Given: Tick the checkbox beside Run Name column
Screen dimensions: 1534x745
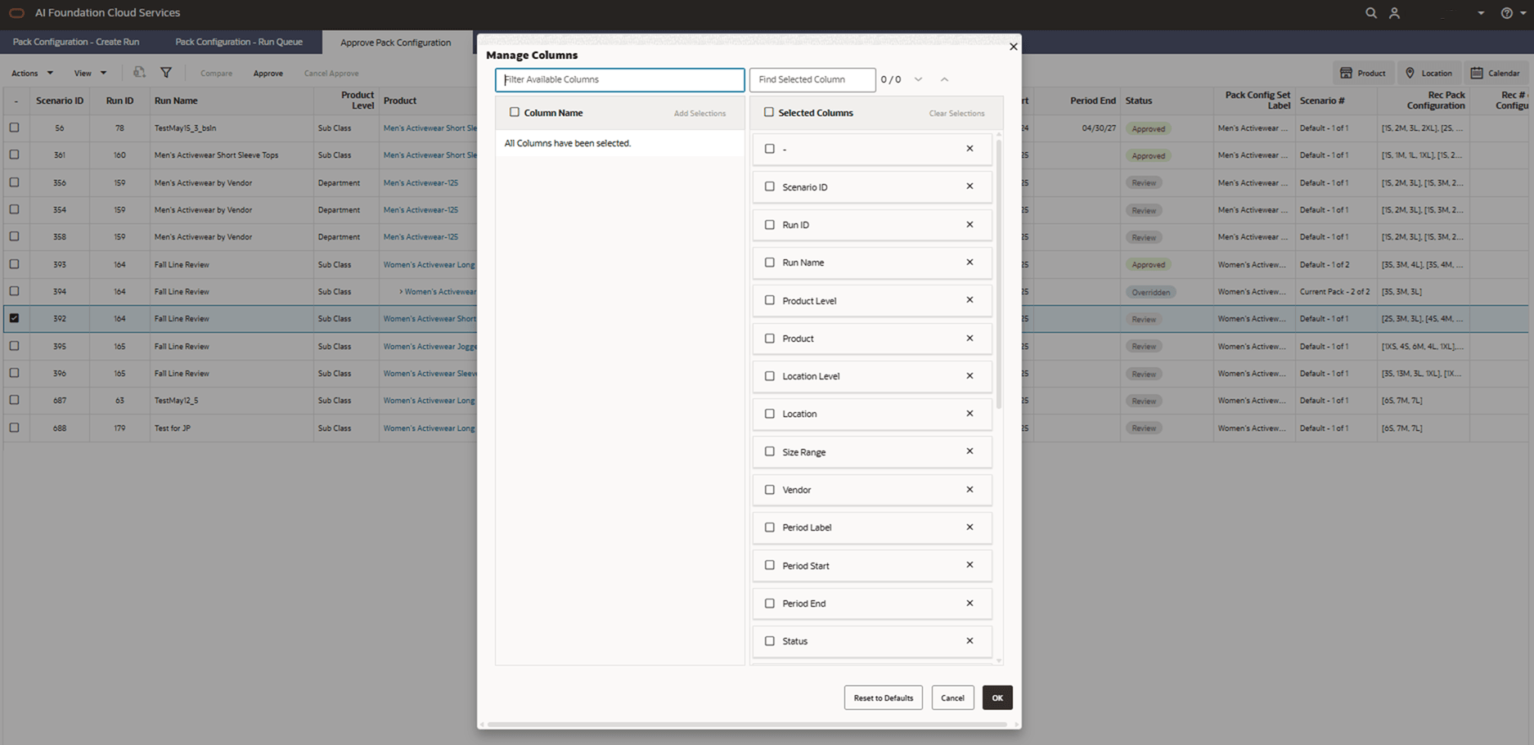Looking at the screenshot, I should [x=770, y=262].
